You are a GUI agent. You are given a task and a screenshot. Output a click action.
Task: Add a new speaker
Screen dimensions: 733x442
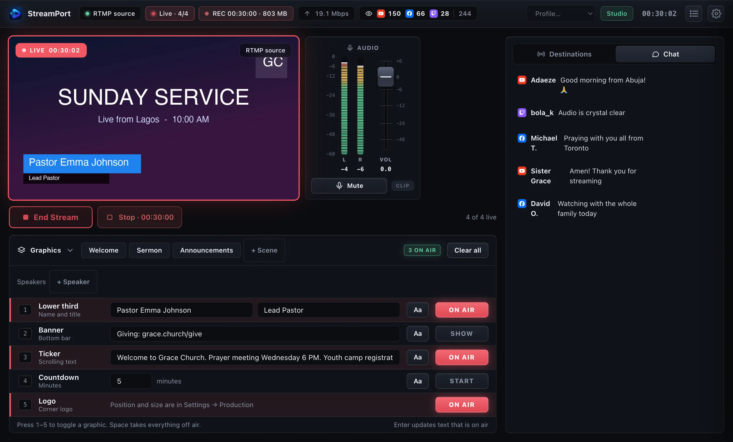73,282
